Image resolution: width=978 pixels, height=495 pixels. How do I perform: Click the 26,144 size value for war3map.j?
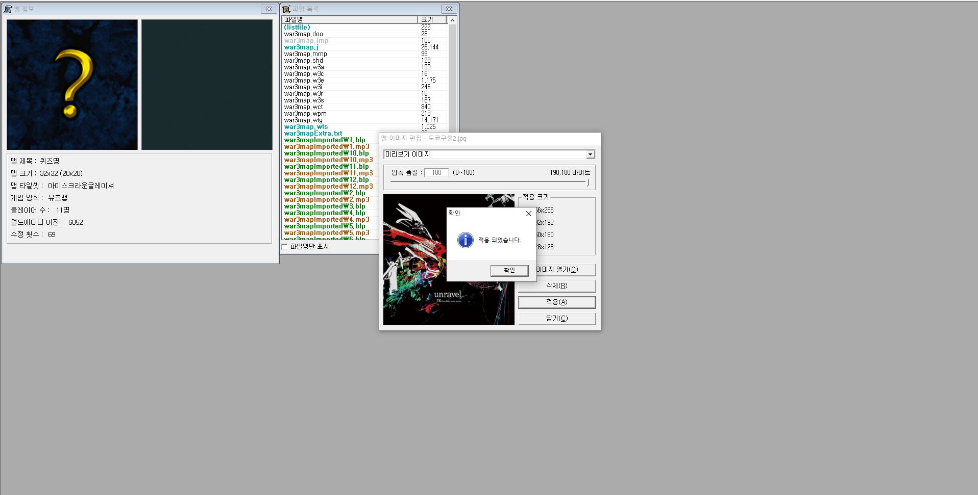[x=430, y=47]
